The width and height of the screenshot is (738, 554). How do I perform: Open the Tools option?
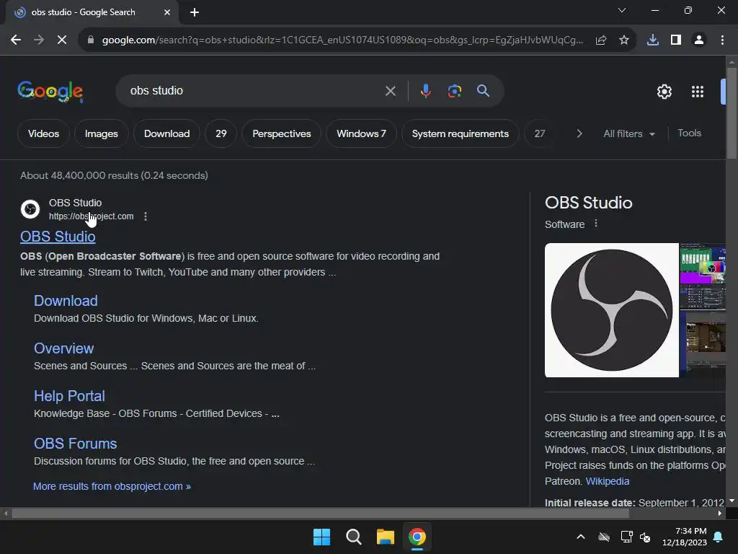(x=689, y=133)
